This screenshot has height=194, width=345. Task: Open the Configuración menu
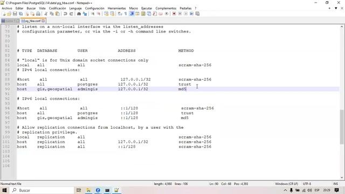[x=95, y=9]
